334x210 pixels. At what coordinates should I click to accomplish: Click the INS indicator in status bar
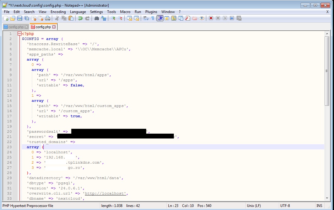[x=319, y=206]
